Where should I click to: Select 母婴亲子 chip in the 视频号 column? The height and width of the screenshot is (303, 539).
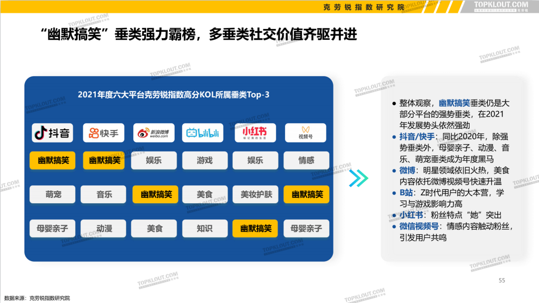click(306, 229)
